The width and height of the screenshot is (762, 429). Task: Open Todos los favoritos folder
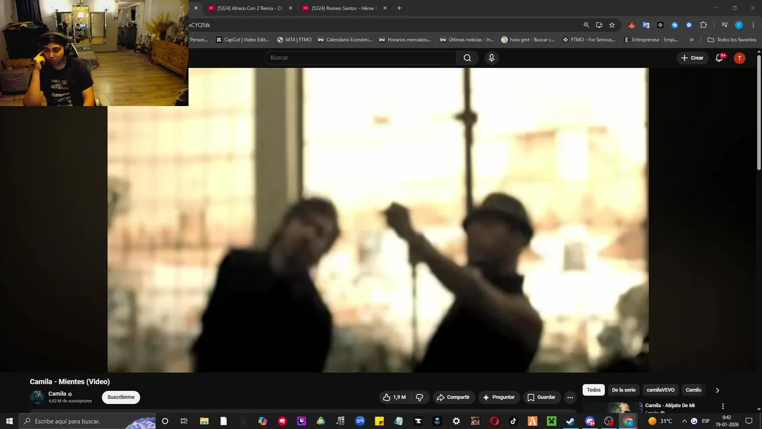tap(732, 40)
